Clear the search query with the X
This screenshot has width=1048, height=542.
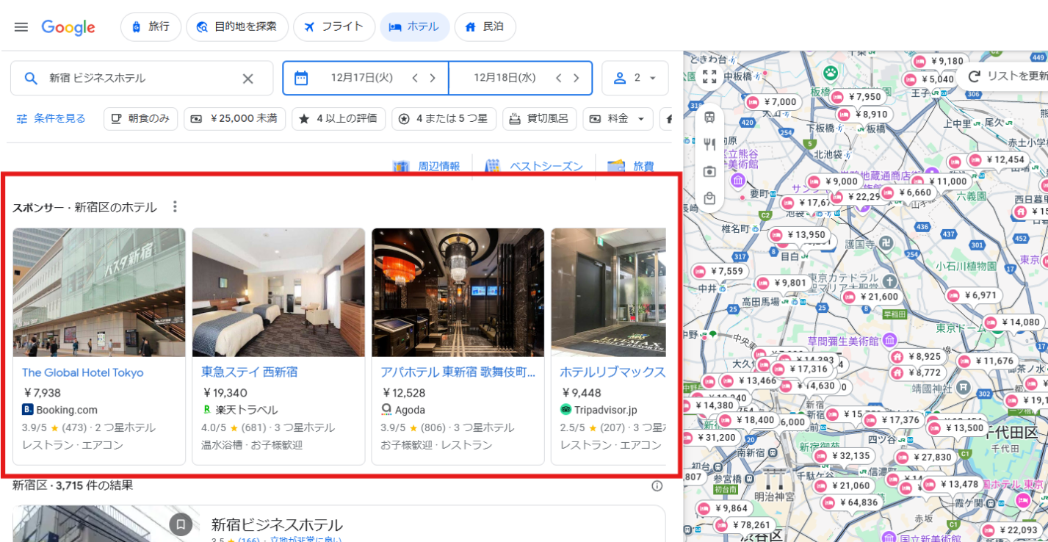click(x=249, y=77)
